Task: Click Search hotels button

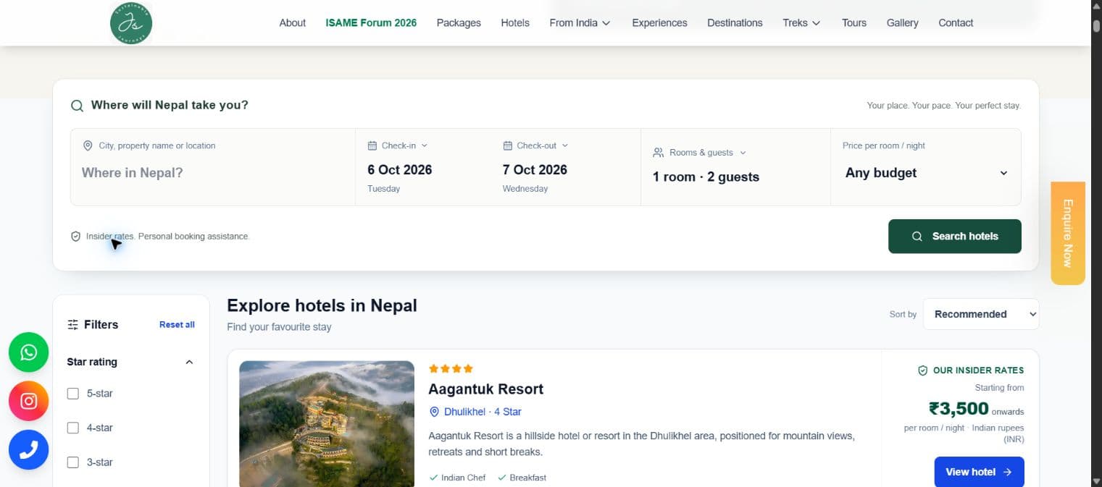Action: pyautogui.click(x=955, y=237)
